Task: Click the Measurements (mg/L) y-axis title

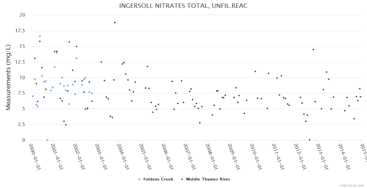Action: [x=8, y=77]
